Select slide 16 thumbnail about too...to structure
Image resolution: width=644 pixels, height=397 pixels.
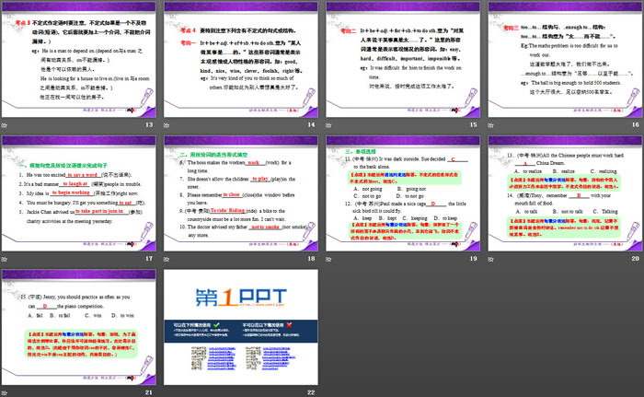coord(565,59)
